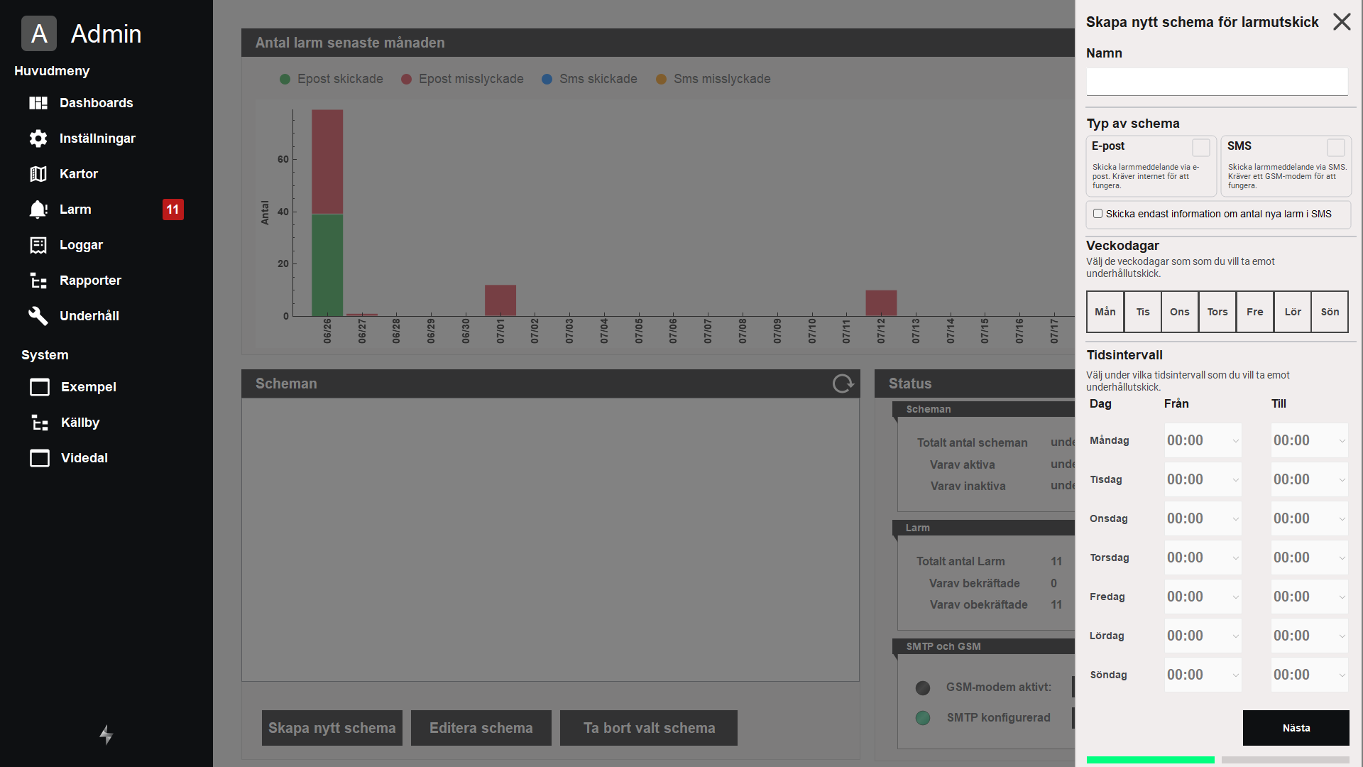Image resolution: width=1363 pixels, height=767 pixels.
Task: Open the Rapporter menu item
Action: [90, 281]
